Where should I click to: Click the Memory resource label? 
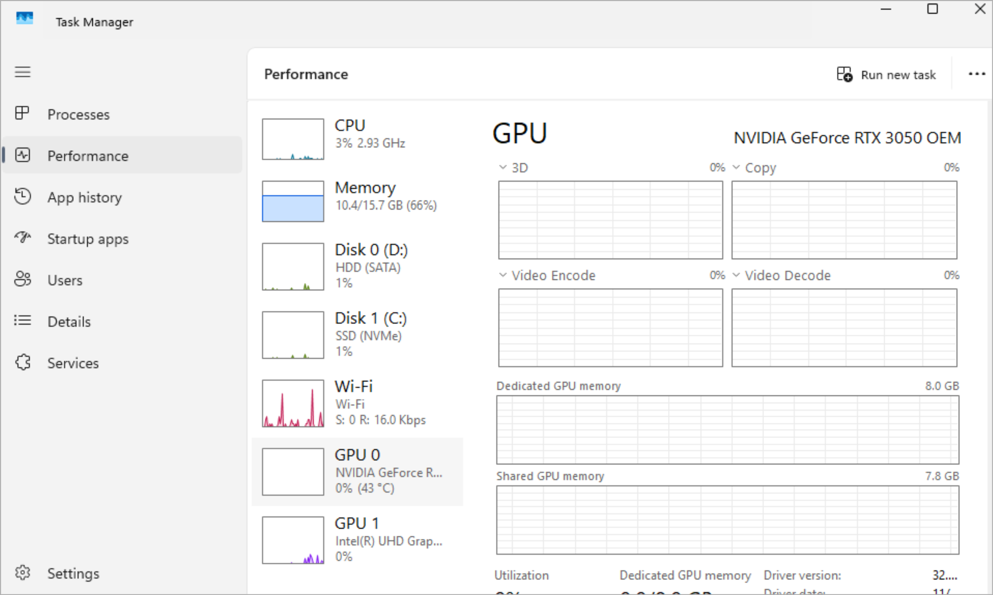tap(365, 188)
